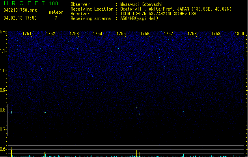Click the 04.02.13 17:50 timestamp

[20, 18]
